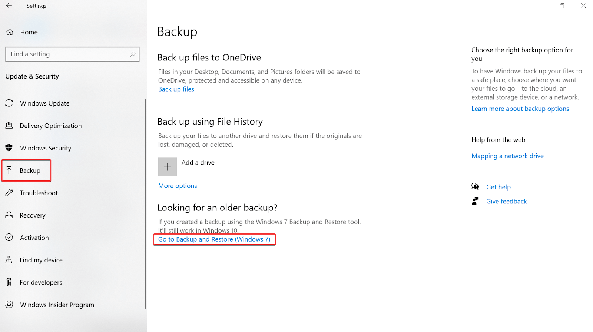
Task: Click the Windows Insider Program cat icon
Action: 9,305
